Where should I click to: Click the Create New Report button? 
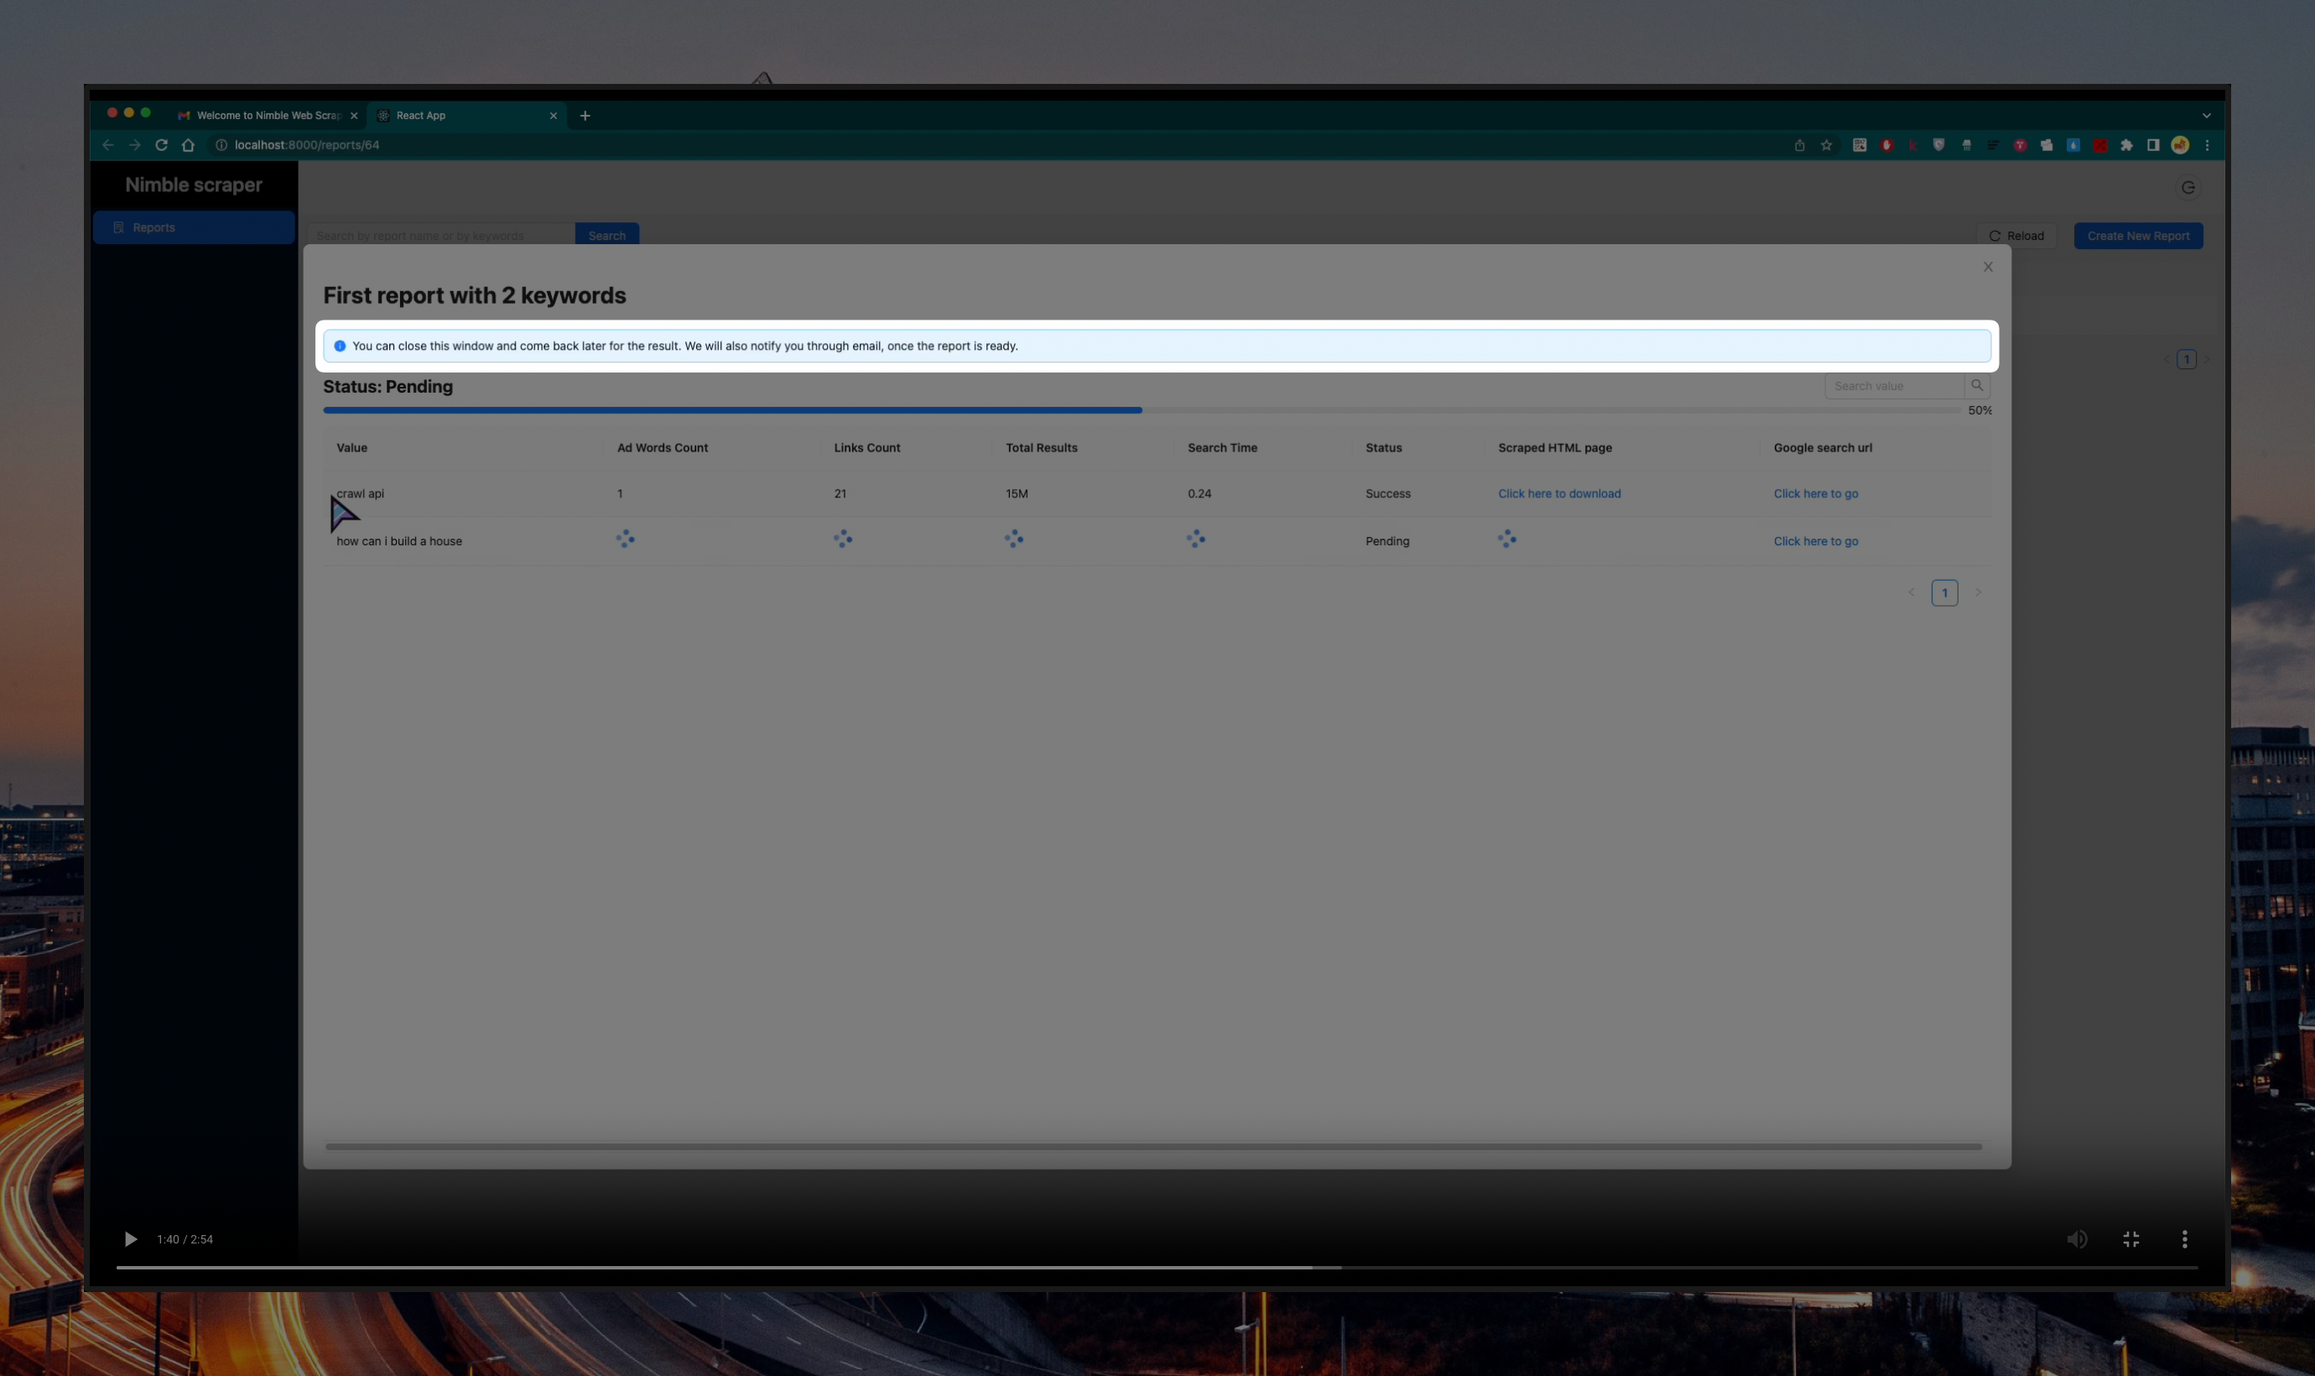click(x=2138, y=236)
